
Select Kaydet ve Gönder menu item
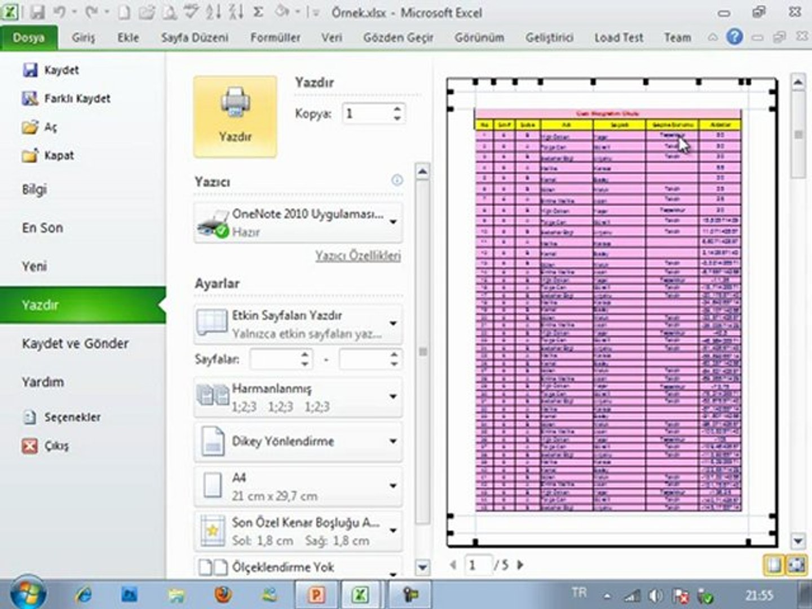(75, 343)
